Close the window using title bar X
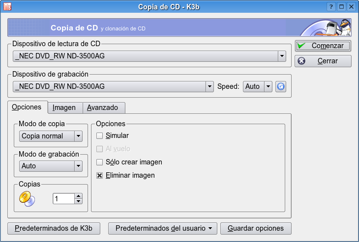Image resolution: width=359 pixels, height=242 pixels. (351, 7)
